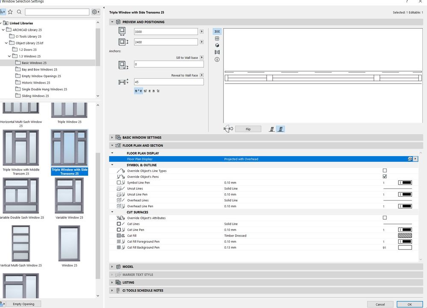This screenshot has height=308, width=427.
Task: Switch preview to elevation view icon
Action: (217, 38)
